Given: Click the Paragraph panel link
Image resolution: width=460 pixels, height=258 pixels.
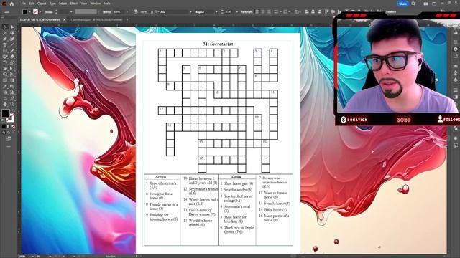Looking at the screenshot, I should (247, 11).
